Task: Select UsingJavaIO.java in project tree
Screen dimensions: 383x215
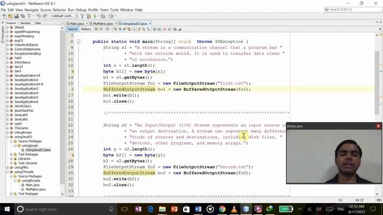Action: (38, 150)
